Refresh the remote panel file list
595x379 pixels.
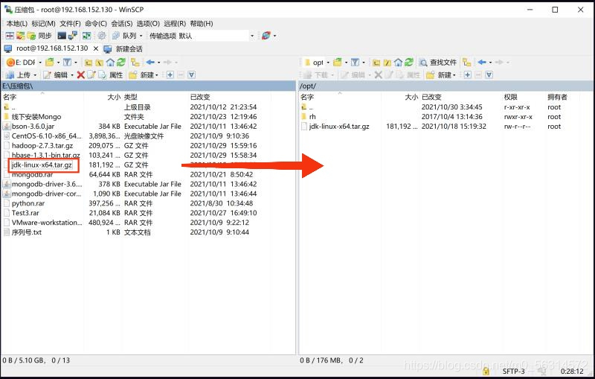pos(408,63)
